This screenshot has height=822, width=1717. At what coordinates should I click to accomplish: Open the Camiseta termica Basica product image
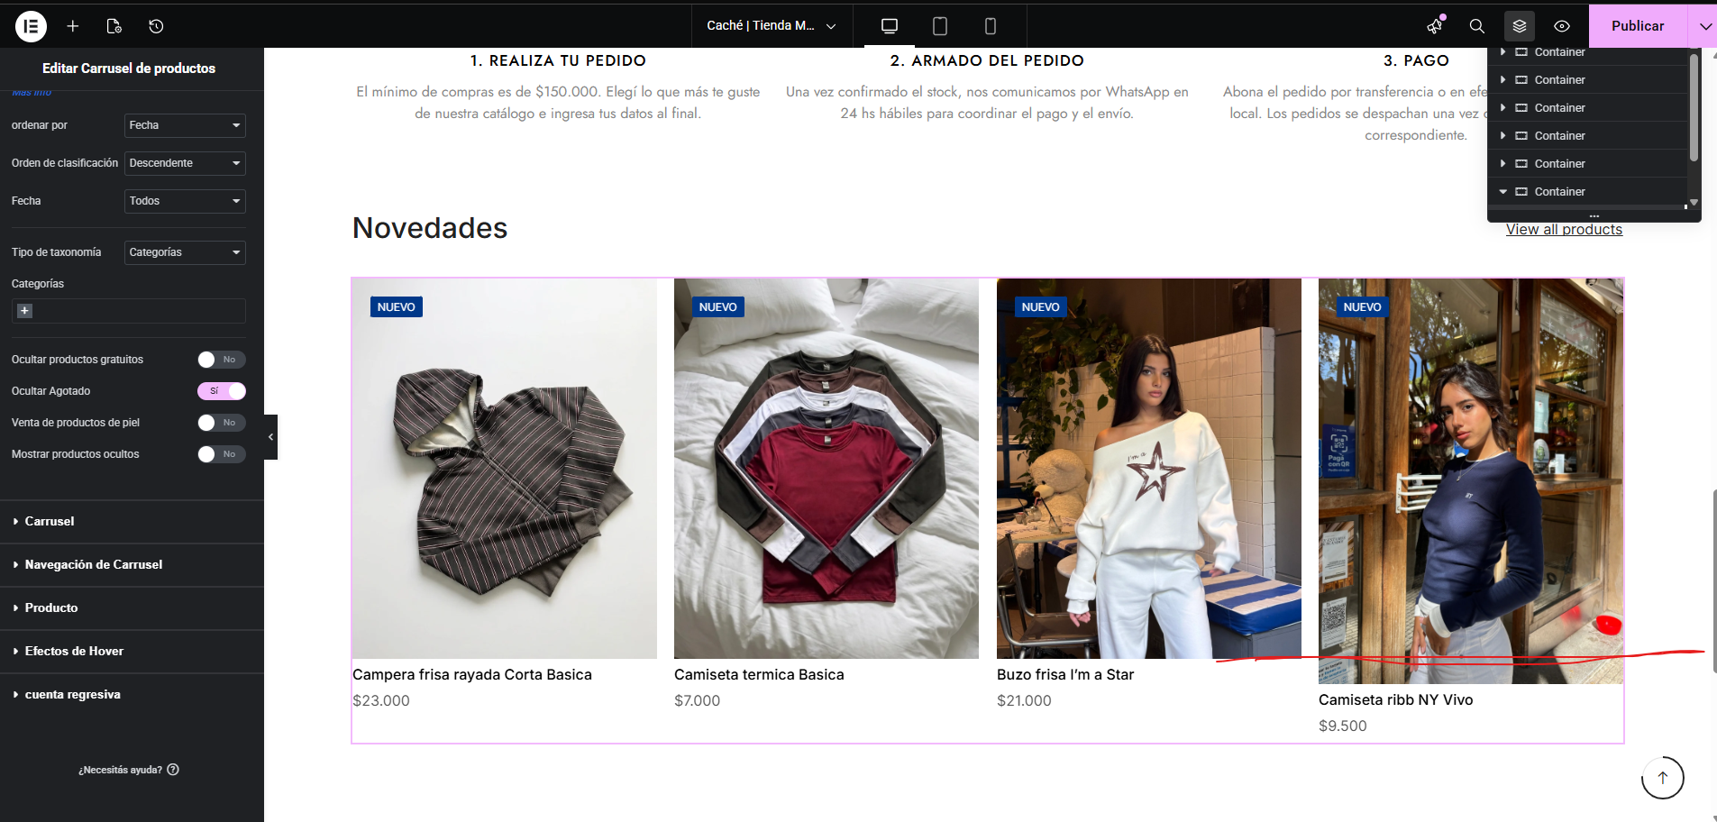click(x=827, y=469)
